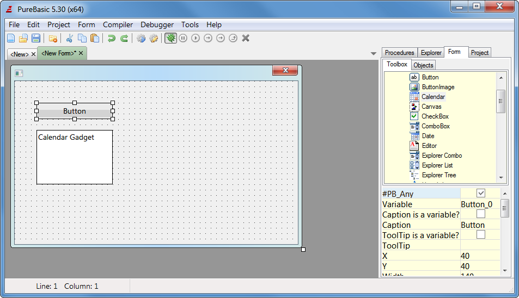The image size is (519, 298).
Task: Select the Button gadget on form
Action: (x=75, y=111)
